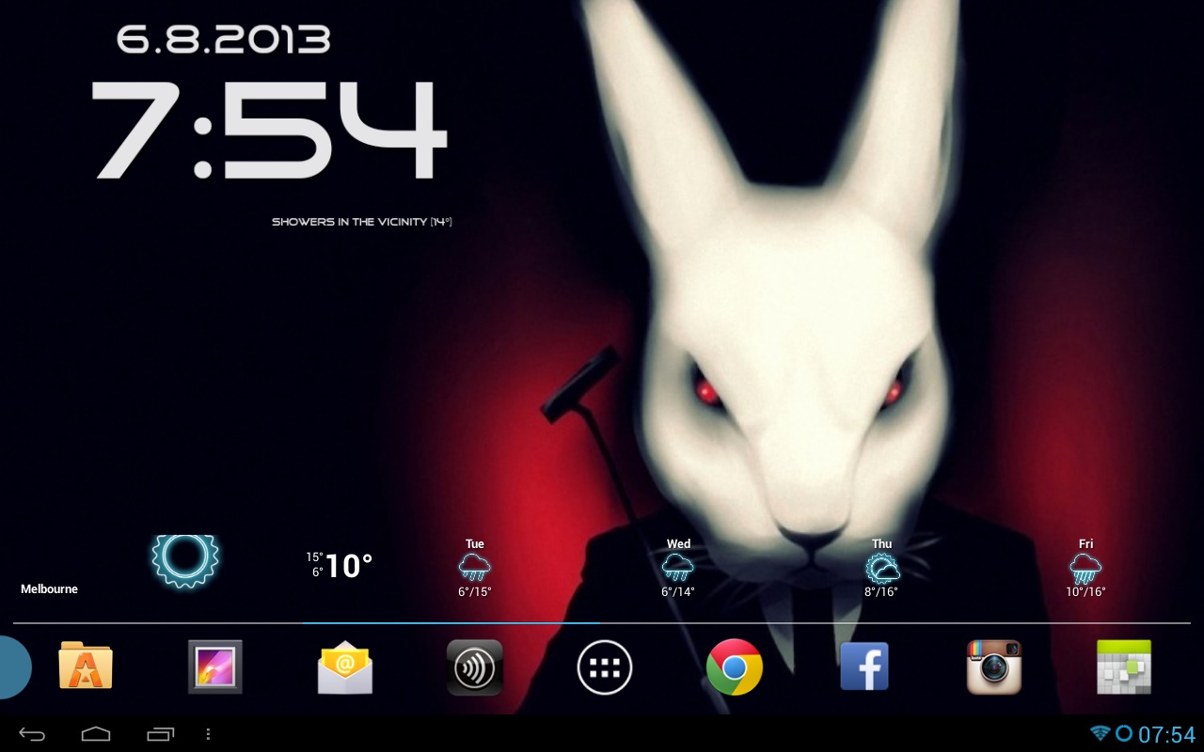Open Tuesday's rain forecast icon

pyautogui.click(x=475, y=568)
